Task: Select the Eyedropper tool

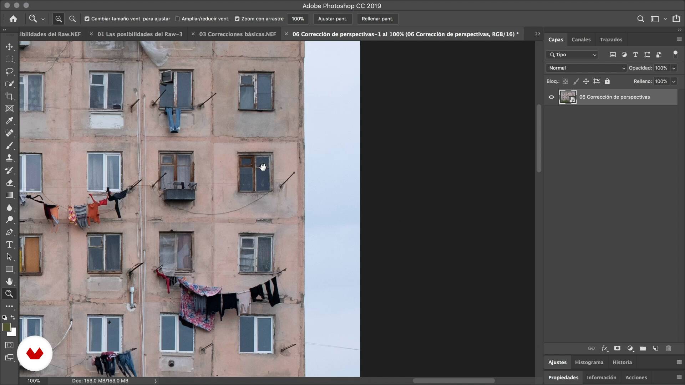Action: (x=9, y=121)
